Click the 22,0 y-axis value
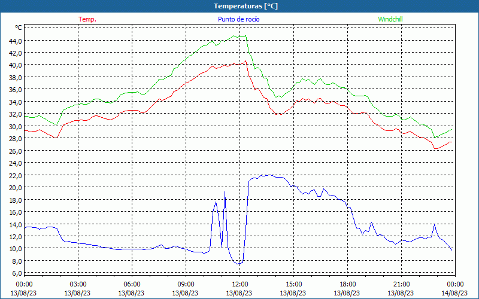 [16, 175]
